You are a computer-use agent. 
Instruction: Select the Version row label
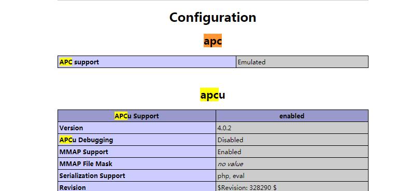(137, 128)
